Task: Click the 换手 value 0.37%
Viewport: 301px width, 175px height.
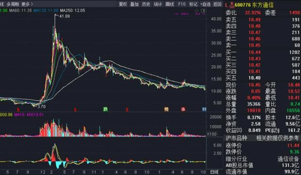Action: [254, 118]
